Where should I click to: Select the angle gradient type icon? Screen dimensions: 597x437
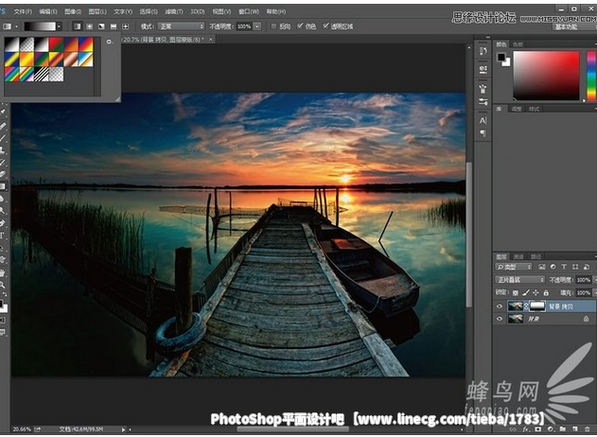101,26
